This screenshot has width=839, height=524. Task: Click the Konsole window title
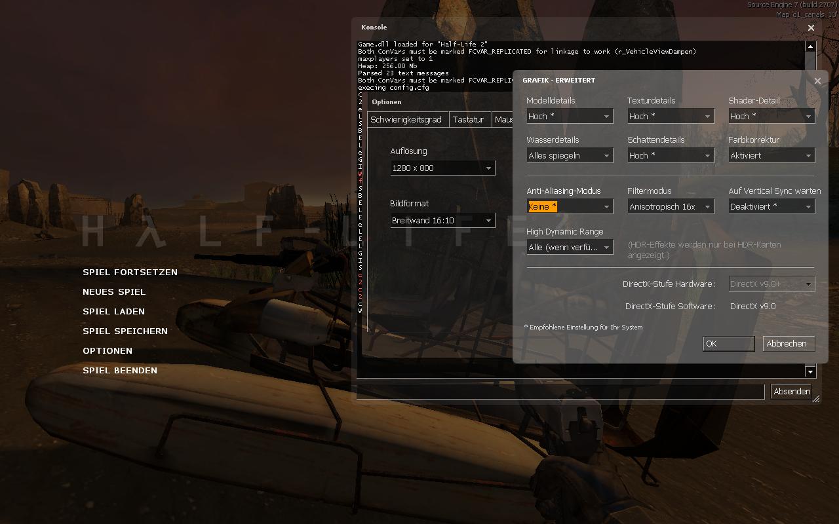coord(374,28)
